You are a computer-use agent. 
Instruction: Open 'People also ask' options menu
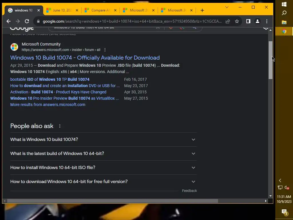(60, 126)
